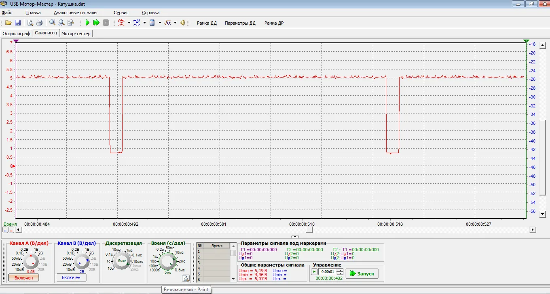Image resolution: width=550 pixels, height=294 pixels.
Task: Open dropdown arrow beside calculator icon
Action: pyautogui.click(x=160, y=23)
